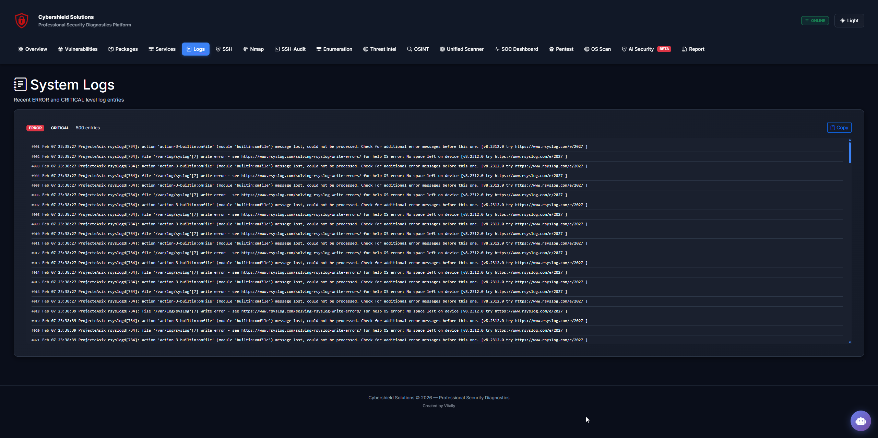Click the Cybershield shield logo icon
This screenshot has height=438, width=878.
click(22, 21)
